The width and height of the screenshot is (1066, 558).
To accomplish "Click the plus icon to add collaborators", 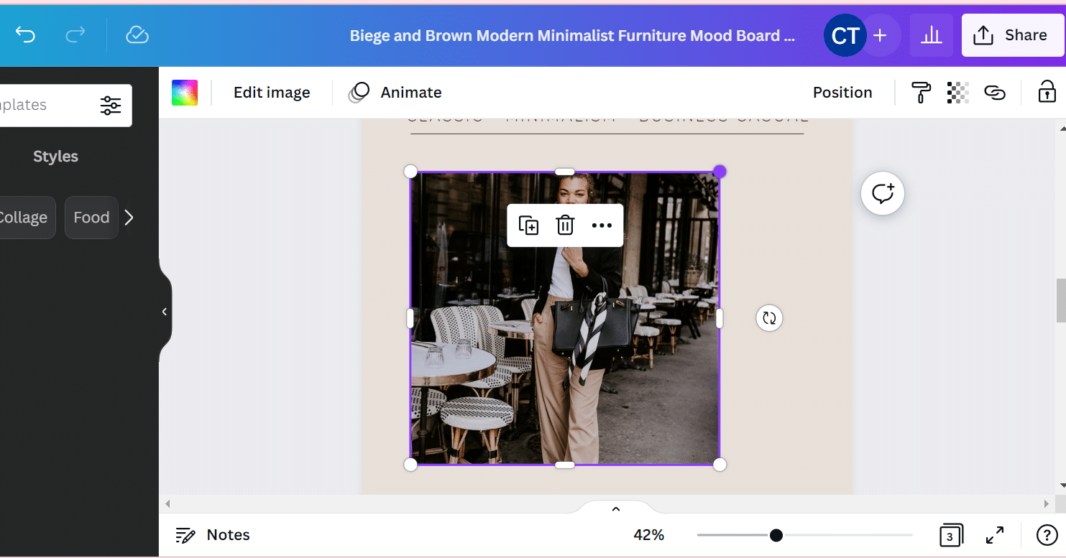I will (x=881, y=35).
